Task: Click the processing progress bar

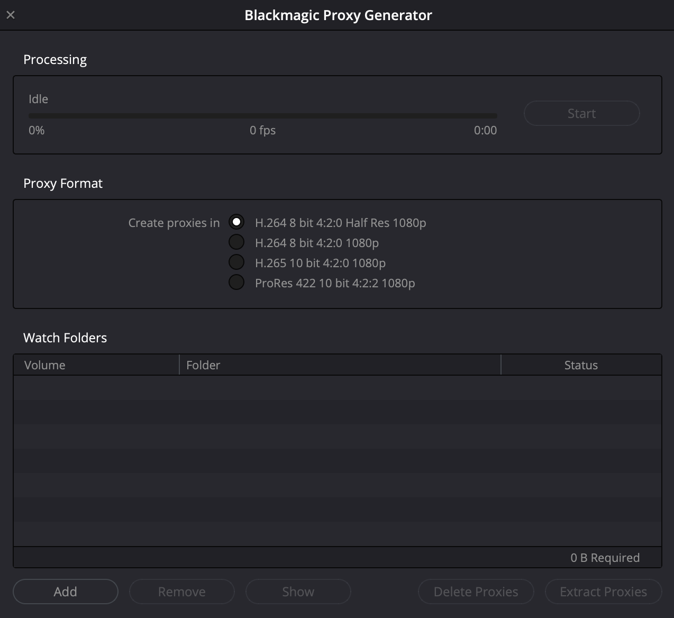Action: click(263, 115)
